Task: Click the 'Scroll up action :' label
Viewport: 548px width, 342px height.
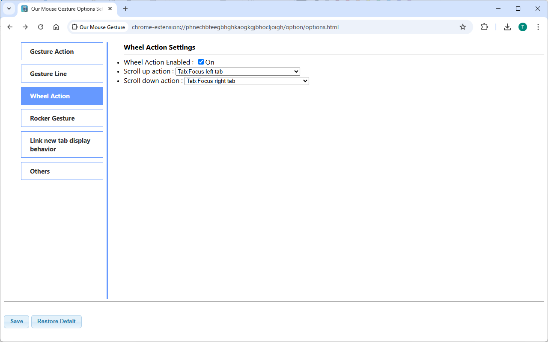Action: [149, 71]
